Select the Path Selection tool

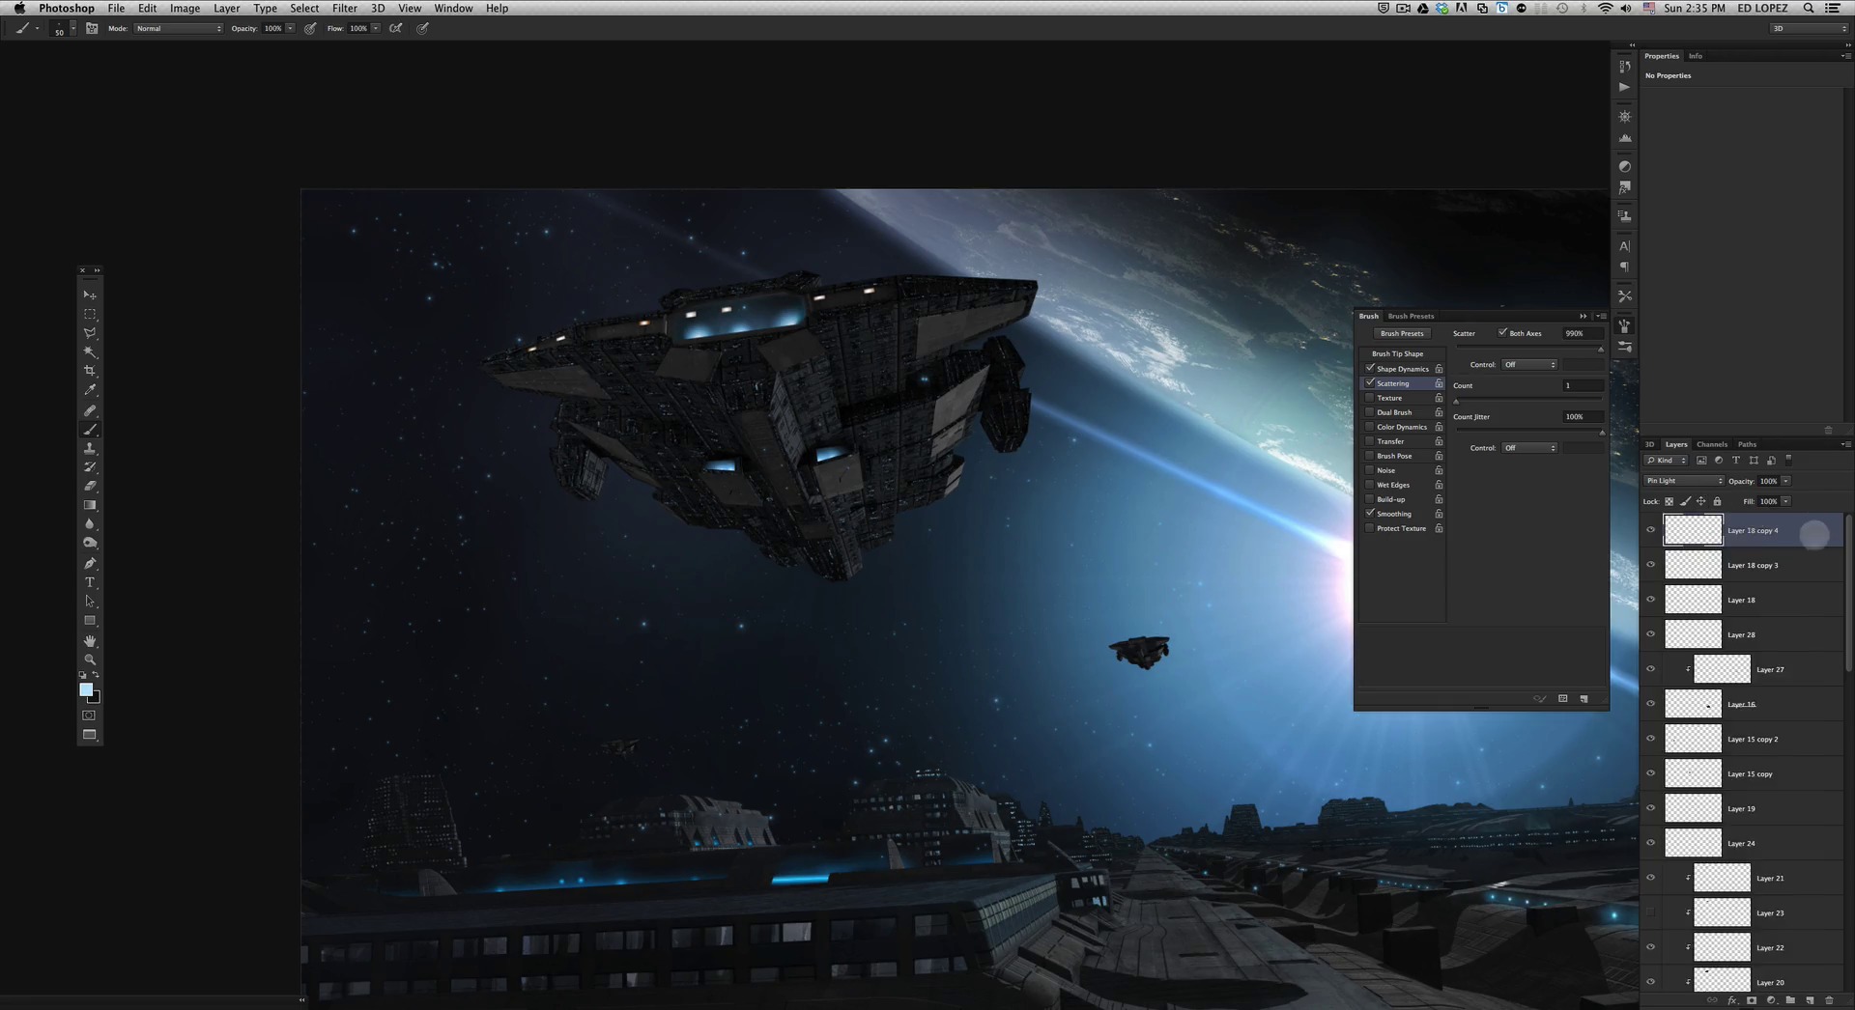(90, 602)
